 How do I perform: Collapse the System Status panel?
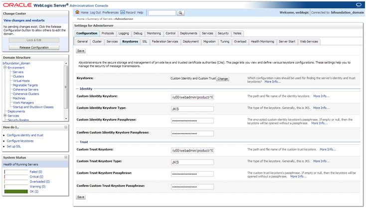coord(66,157)
